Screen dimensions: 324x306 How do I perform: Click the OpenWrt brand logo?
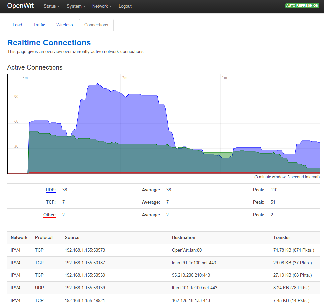(21, 6)
